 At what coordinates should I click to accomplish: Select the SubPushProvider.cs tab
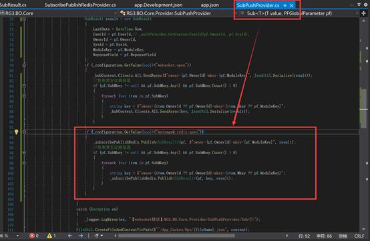point(258,5)
